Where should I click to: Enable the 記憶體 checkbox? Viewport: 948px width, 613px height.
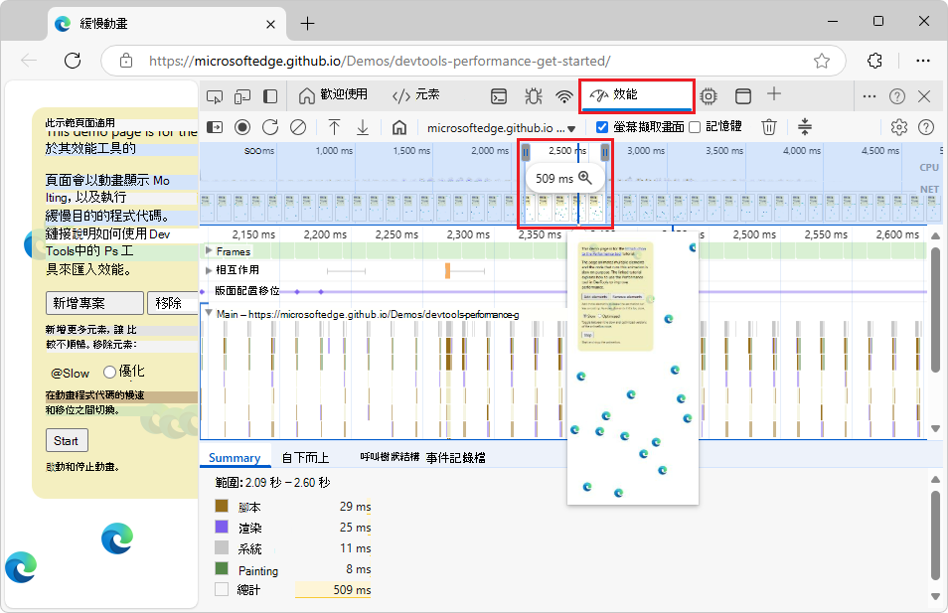(695, 127)
